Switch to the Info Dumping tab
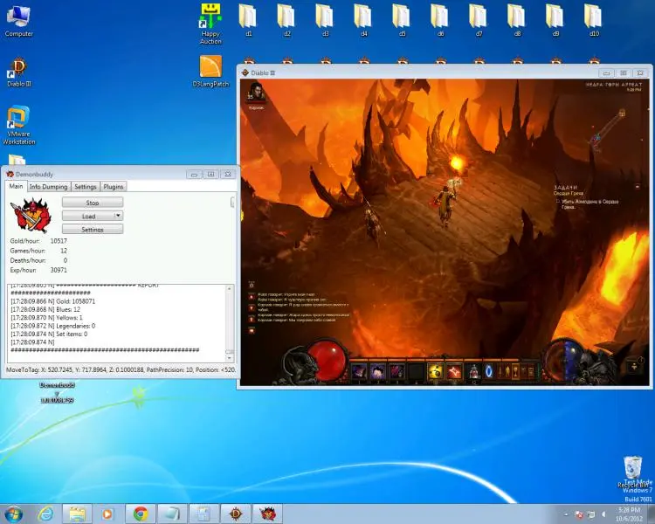655x524 pixels. point(48,186)
